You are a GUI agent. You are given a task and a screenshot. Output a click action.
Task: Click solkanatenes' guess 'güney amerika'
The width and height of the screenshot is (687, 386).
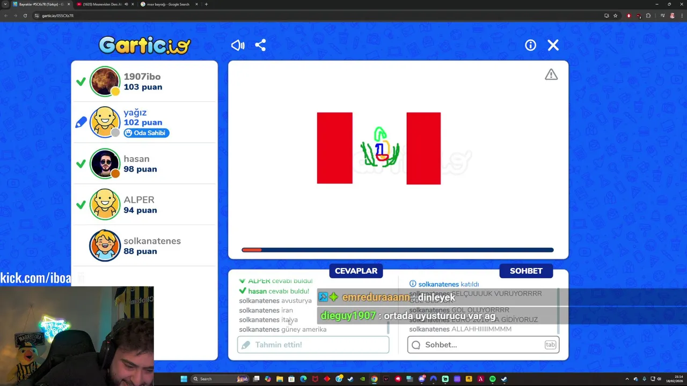(x=304, y=330)
